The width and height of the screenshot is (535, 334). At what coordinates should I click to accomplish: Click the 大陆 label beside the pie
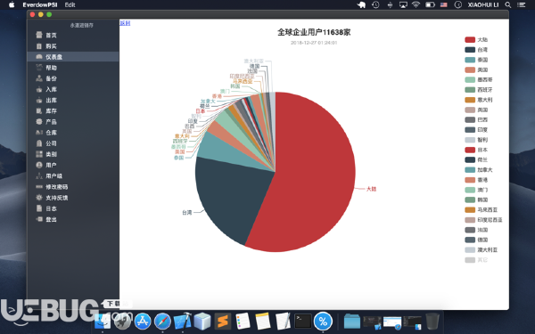click(371, 189)
